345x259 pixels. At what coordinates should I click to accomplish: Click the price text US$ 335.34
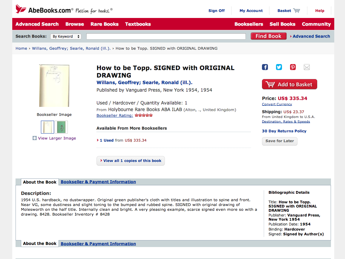tap(292, 99)
